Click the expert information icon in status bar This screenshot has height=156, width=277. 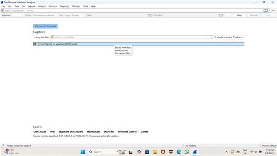point(3,146)
